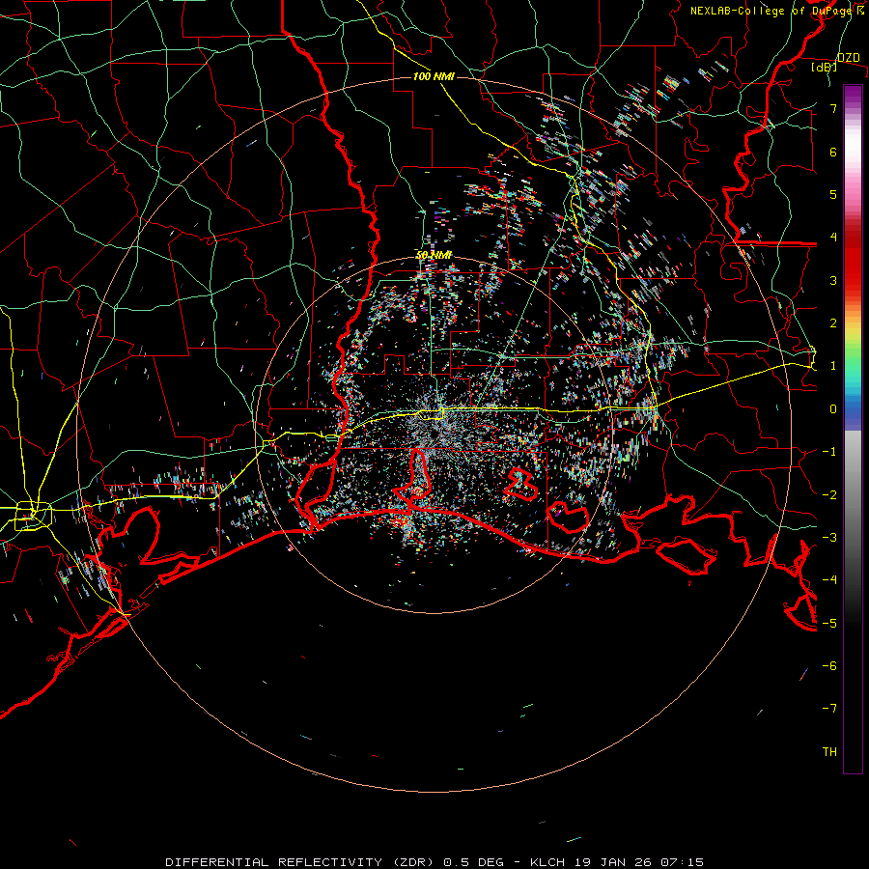Screen dimensions: 869x869
Task: Click the DZD product label above the scale
Action: pos(848,58)
